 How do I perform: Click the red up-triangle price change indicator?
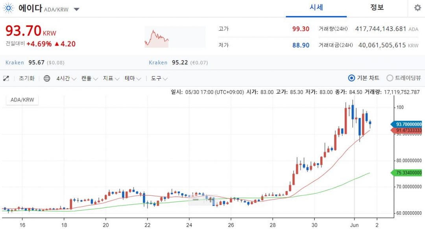pos(57,44)
